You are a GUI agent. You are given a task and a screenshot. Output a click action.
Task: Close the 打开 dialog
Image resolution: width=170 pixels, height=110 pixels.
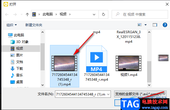pyautogui.click(x=167, y=4)
